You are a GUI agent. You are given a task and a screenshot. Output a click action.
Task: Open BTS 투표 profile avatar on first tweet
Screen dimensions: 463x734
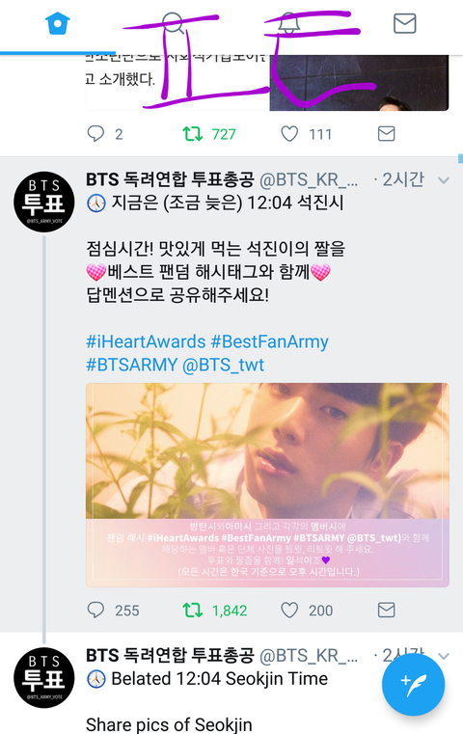pyautogui.click(x=44, y=202)
